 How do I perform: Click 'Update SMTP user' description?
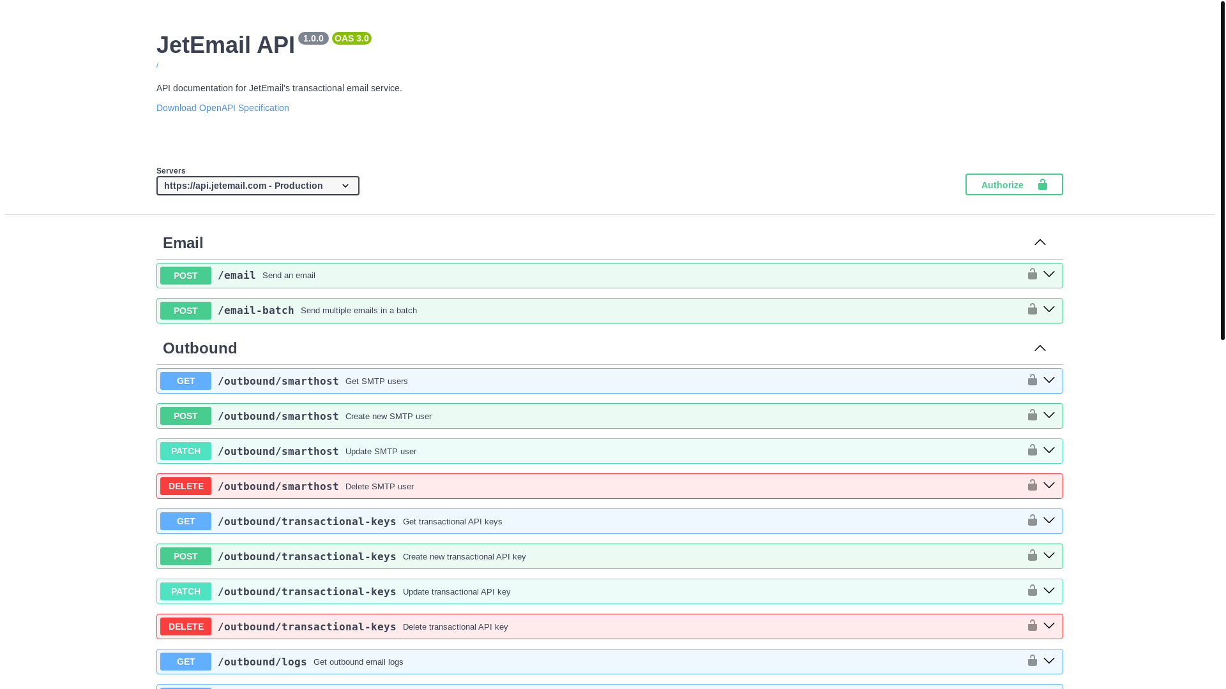click(x=381, y=452)
